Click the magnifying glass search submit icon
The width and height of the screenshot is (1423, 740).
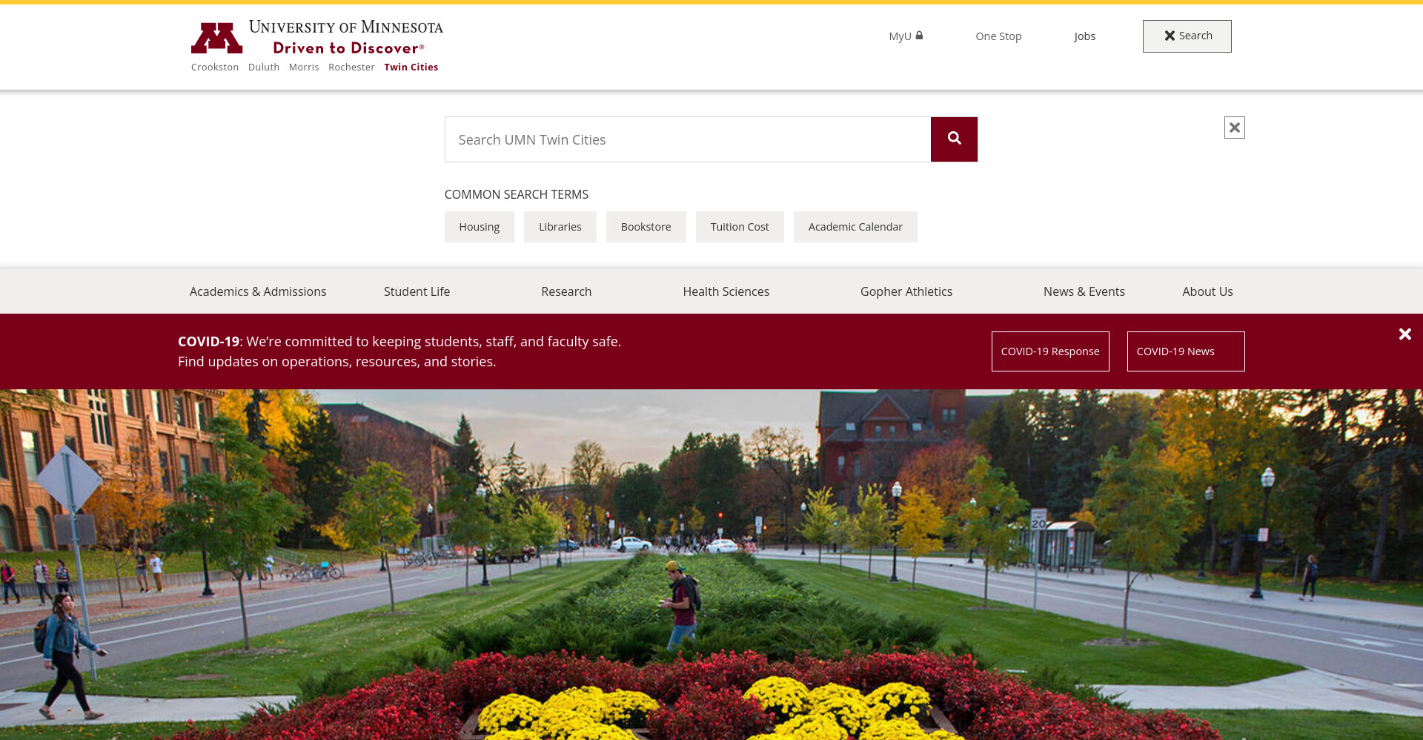click(x=954, y=139)
